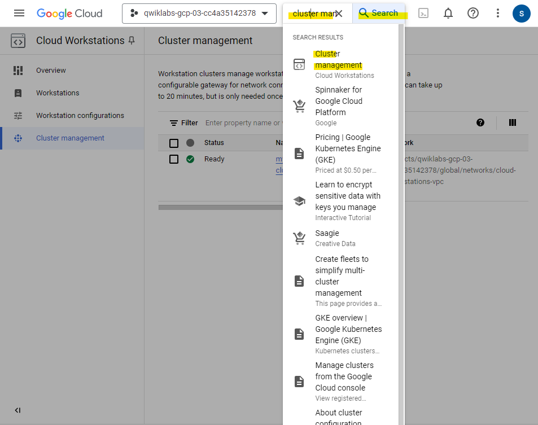Select Cluster management in sidebar

point(72,138)
